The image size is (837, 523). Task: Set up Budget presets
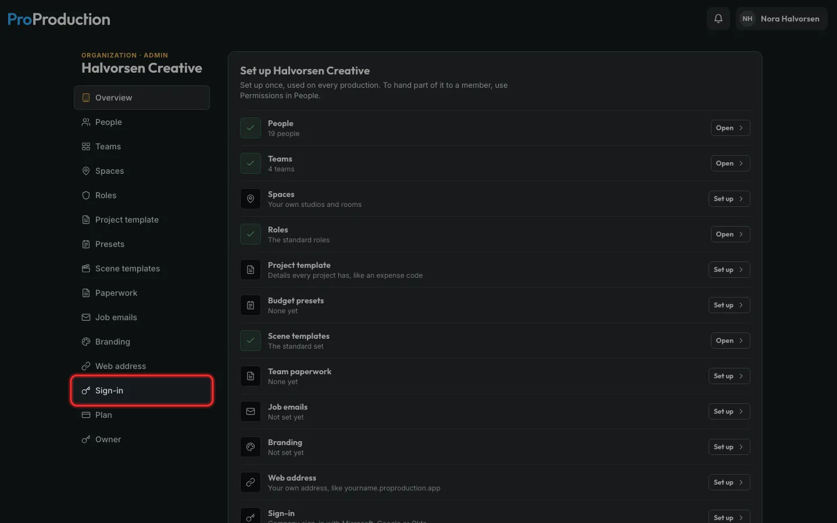click(729, 305)
